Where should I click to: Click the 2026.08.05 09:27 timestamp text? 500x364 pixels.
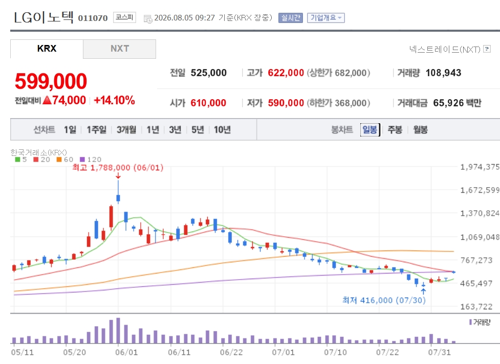click(x=185, y=18)
